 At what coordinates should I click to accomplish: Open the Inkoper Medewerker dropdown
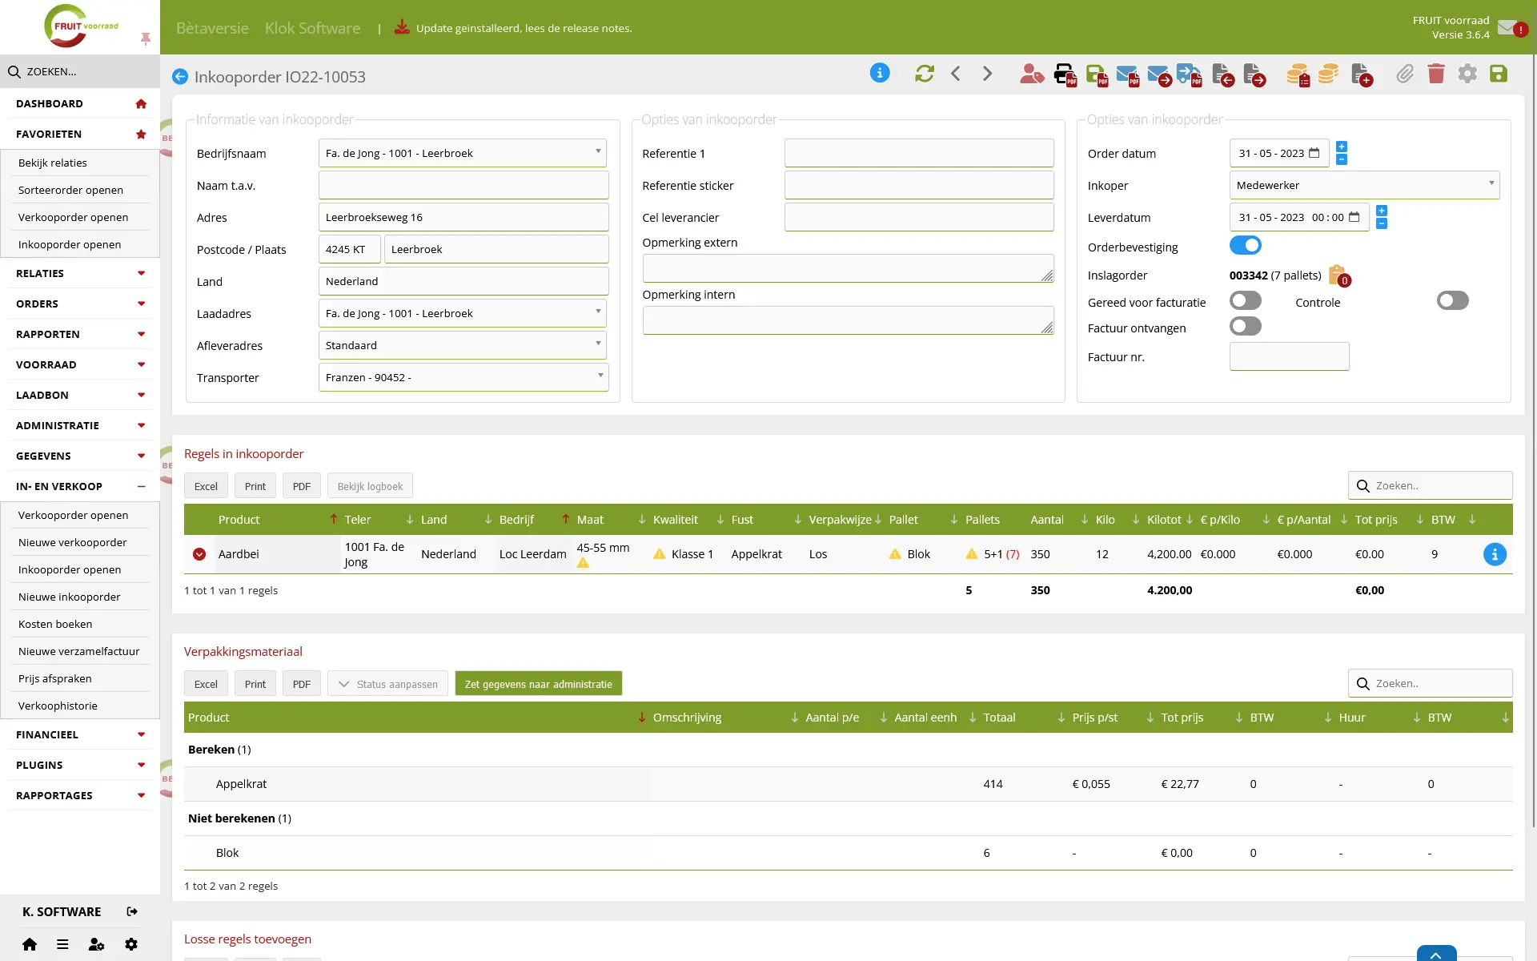click(1364, 185)
